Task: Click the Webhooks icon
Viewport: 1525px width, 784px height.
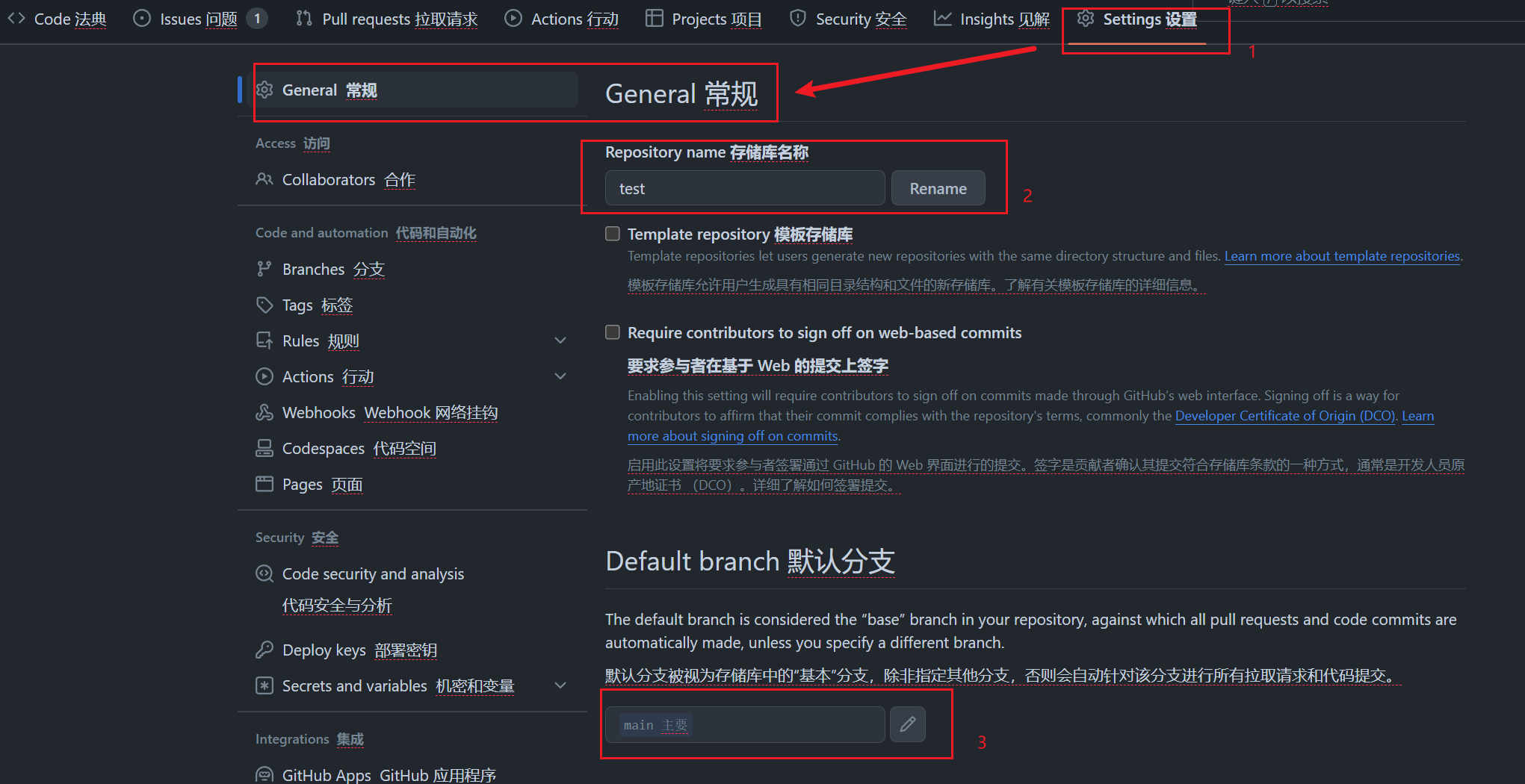Action: 265,412
